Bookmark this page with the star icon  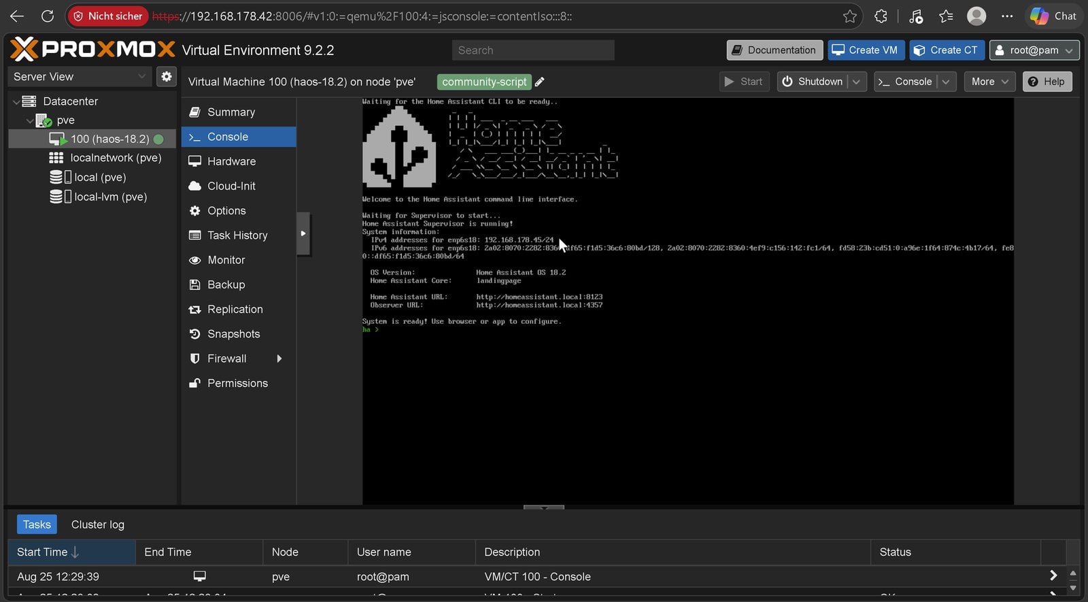(849, 16)
